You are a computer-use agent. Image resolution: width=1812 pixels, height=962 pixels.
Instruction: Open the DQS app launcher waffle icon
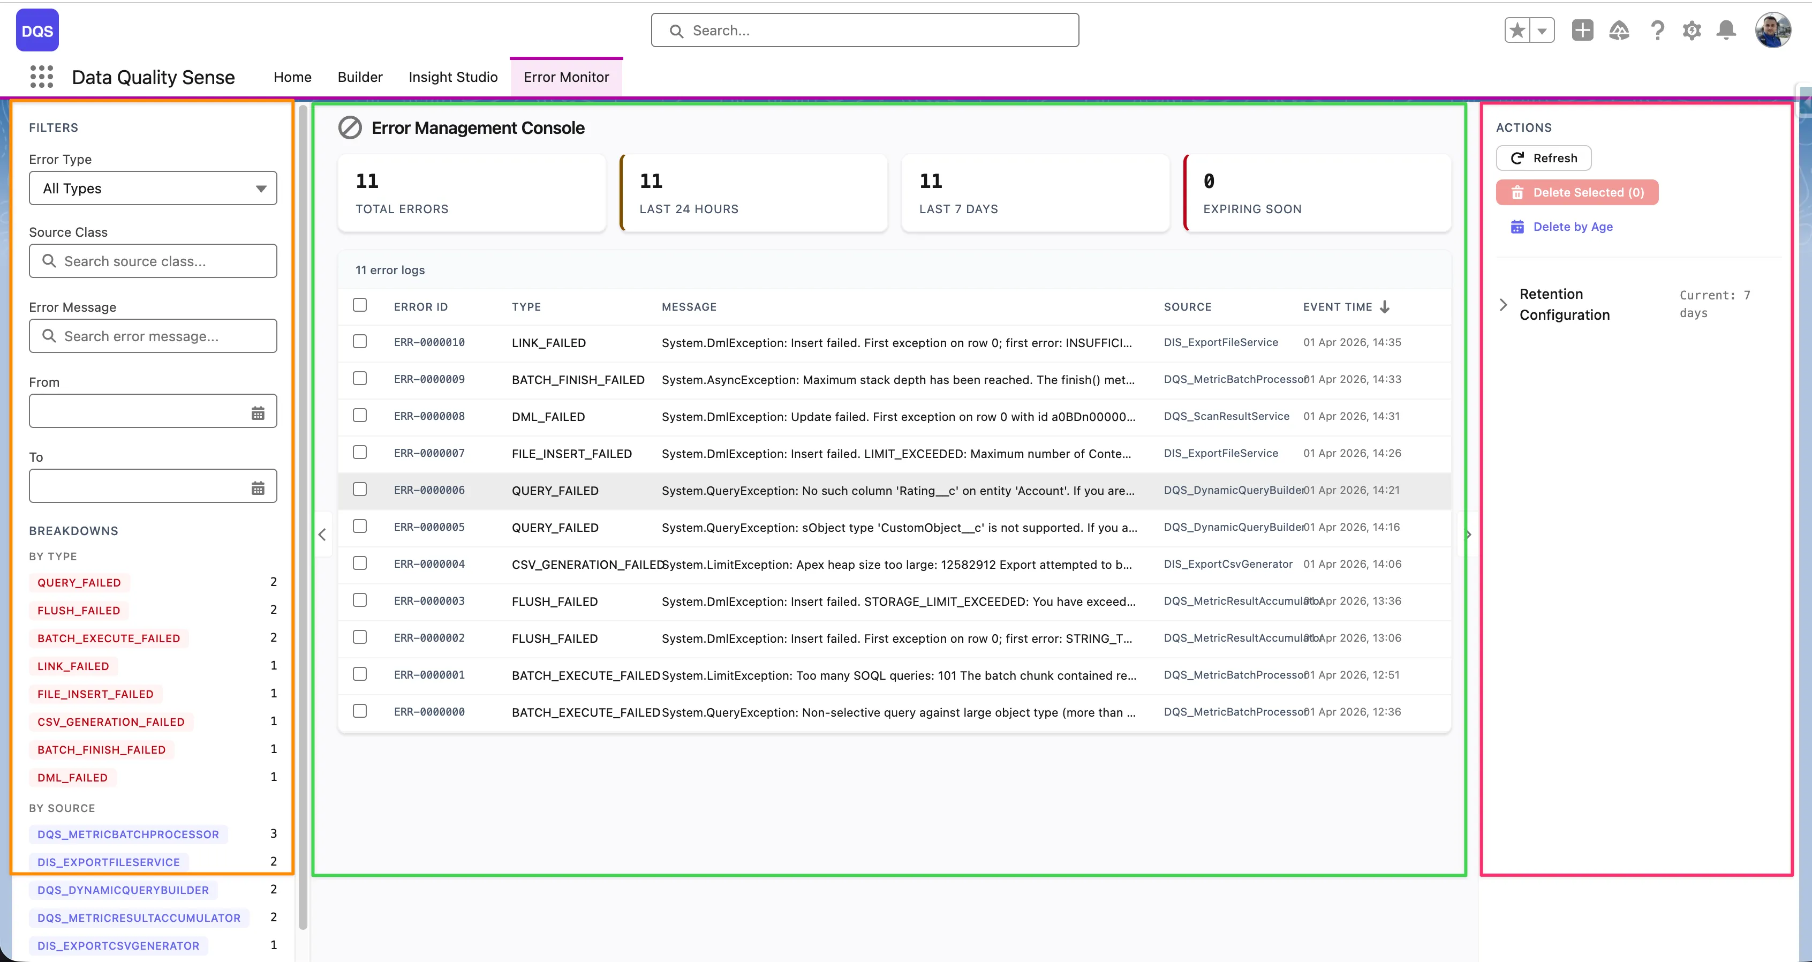click(x=42, y=77)
